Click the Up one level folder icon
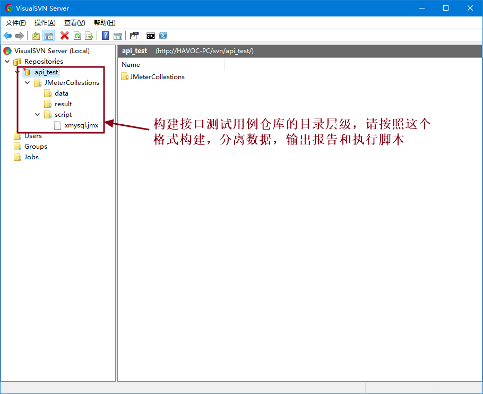The image size is (483, 394). point(36,36)
